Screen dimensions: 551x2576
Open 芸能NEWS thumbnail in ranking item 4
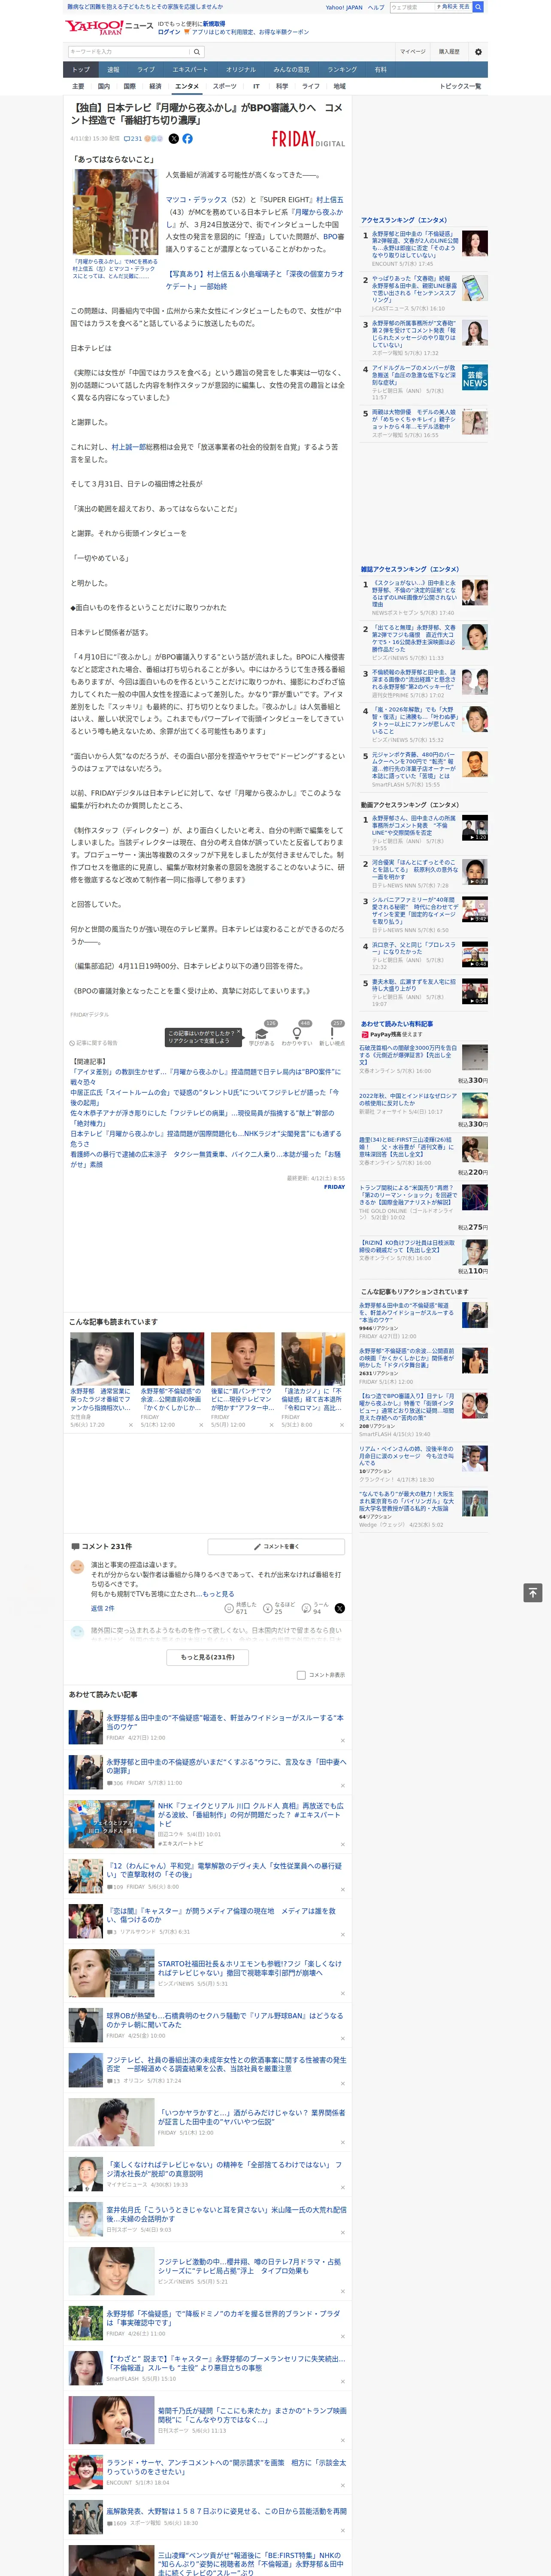pyautogui.click(x=475, y=376)
